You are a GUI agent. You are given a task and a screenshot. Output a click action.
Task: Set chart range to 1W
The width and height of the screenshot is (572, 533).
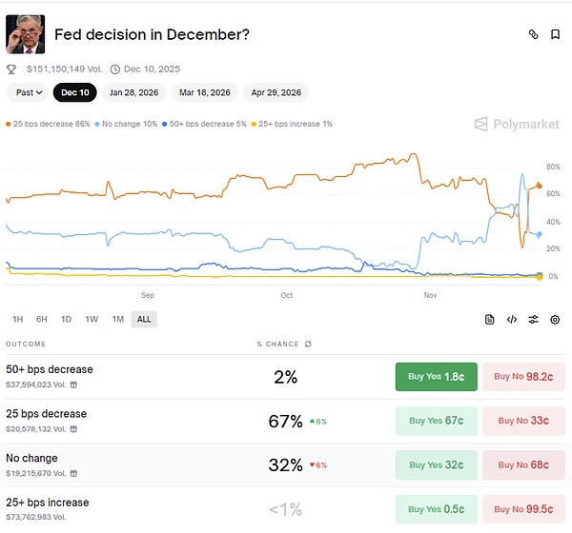click(92, 320)
